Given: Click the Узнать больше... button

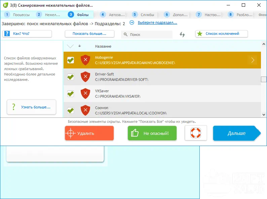Looking at the screenshot, I should click(32, 107).
